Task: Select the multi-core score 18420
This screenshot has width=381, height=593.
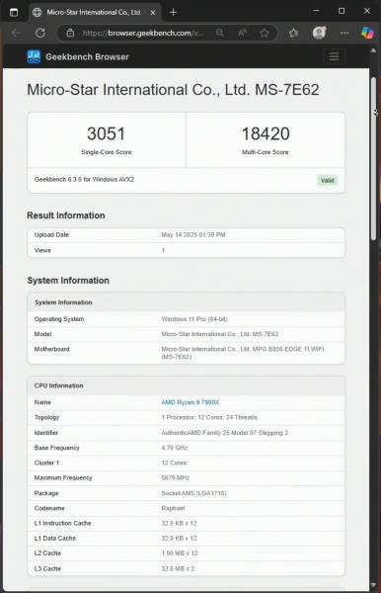Action: [x=266, y=133]
